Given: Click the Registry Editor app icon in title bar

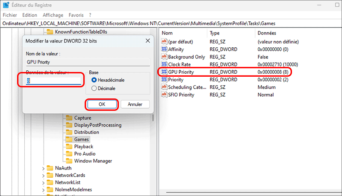Looking at the screenshot, I should 6,5.
